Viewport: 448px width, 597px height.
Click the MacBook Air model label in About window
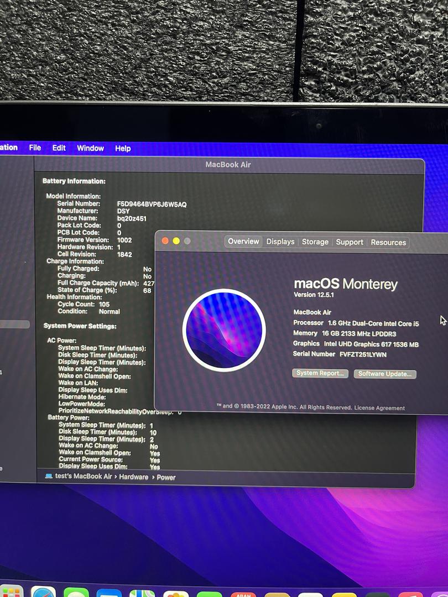(x=312, y=312)
